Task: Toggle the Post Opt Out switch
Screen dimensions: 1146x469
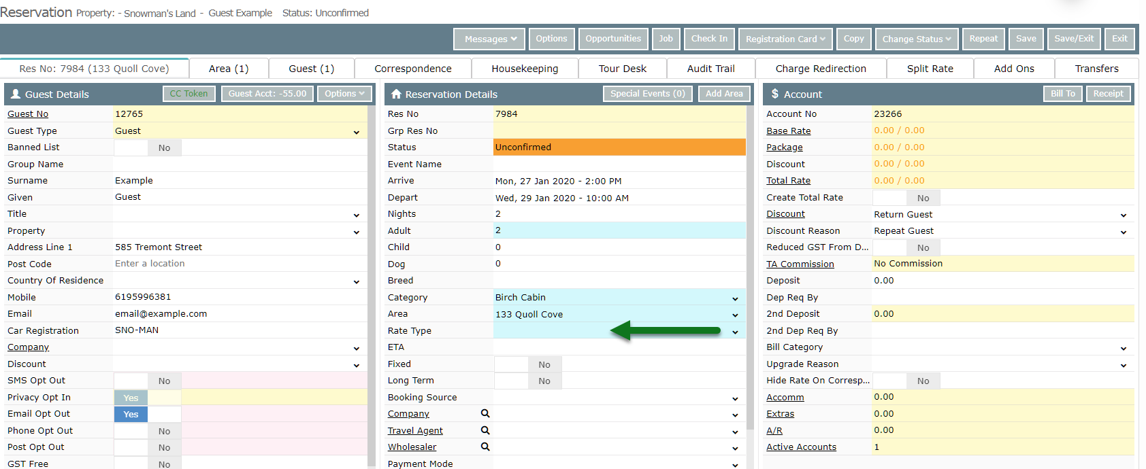Action: (148, 447)
